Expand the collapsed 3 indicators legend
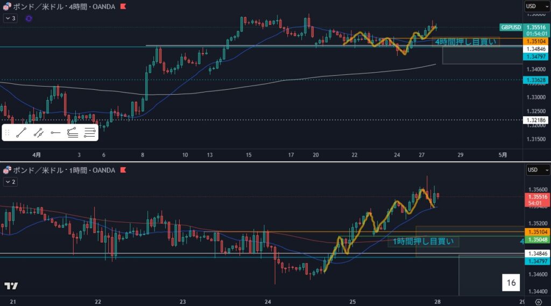Viewport: 551px width, 306px height. 10,18
